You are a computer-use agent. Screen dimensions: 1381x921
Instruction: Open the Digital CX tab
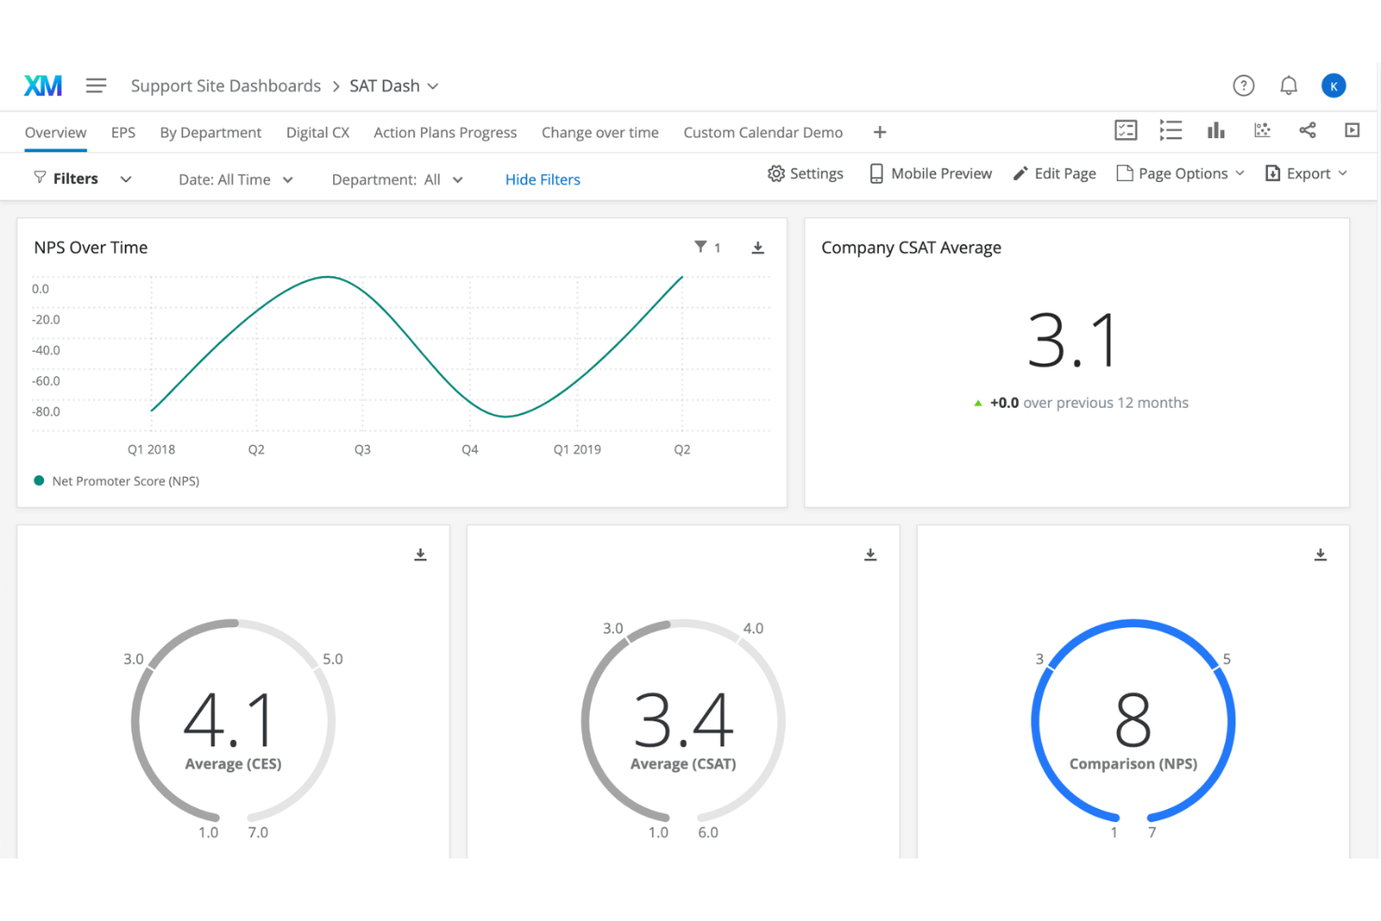[318, 133]
